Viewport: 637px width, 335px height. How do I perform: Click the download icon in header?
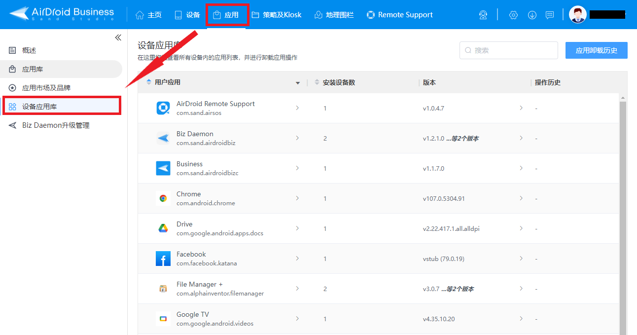tap(532, 15)
